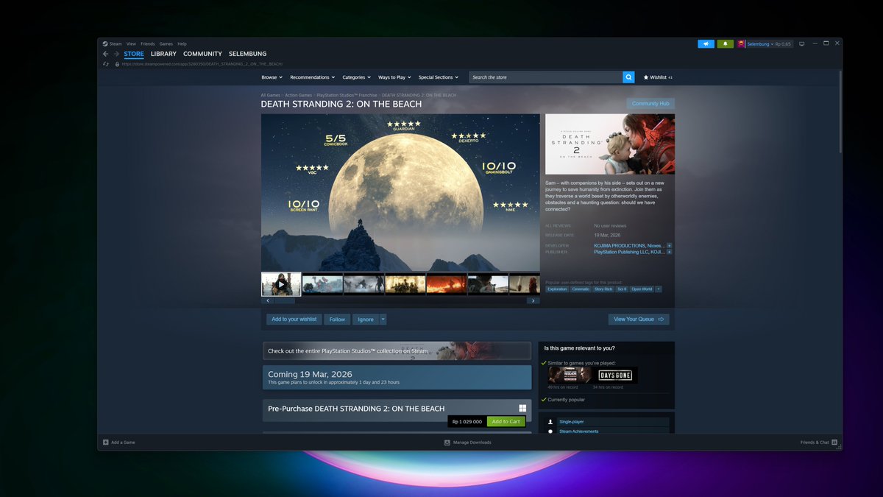Click the Days Gone game thumbnail
The image size is (883, 497).
(x=616, y=376)
